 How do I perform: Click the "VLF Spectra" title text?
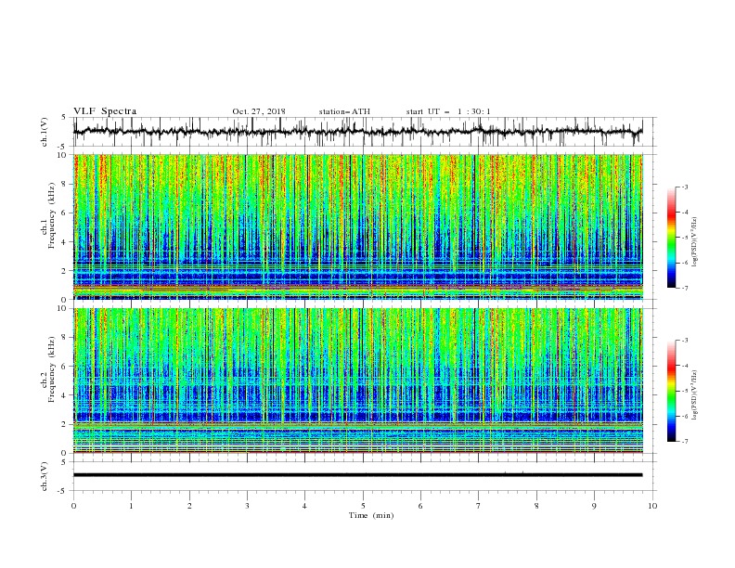tap(105, 111)
